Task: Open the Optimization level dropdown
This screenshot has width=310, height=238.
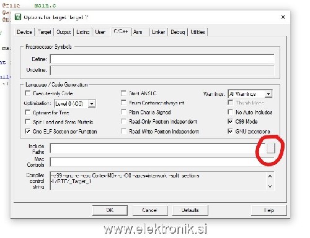Action: point(92,103)
